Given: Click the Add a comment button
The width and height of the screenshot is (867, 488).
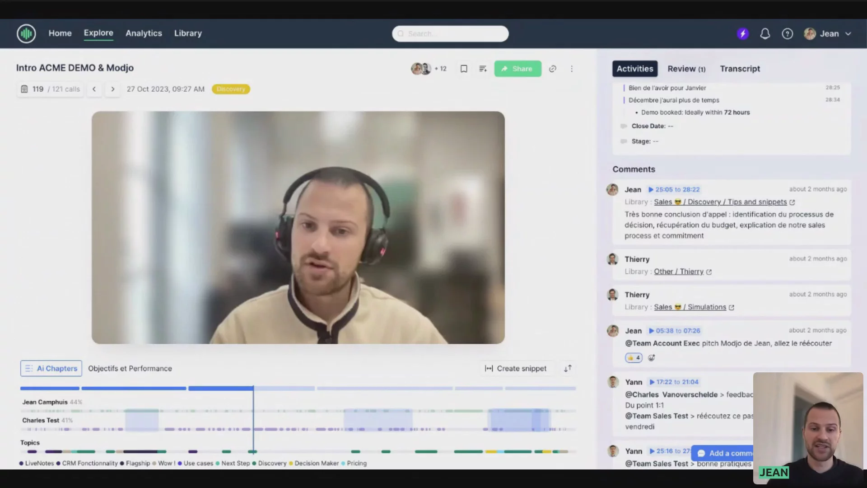Looking at the screenshot, I should click(722, 453).
